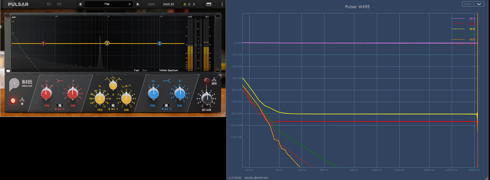Click the low band red GAIN knob

(x=73, y=94)
